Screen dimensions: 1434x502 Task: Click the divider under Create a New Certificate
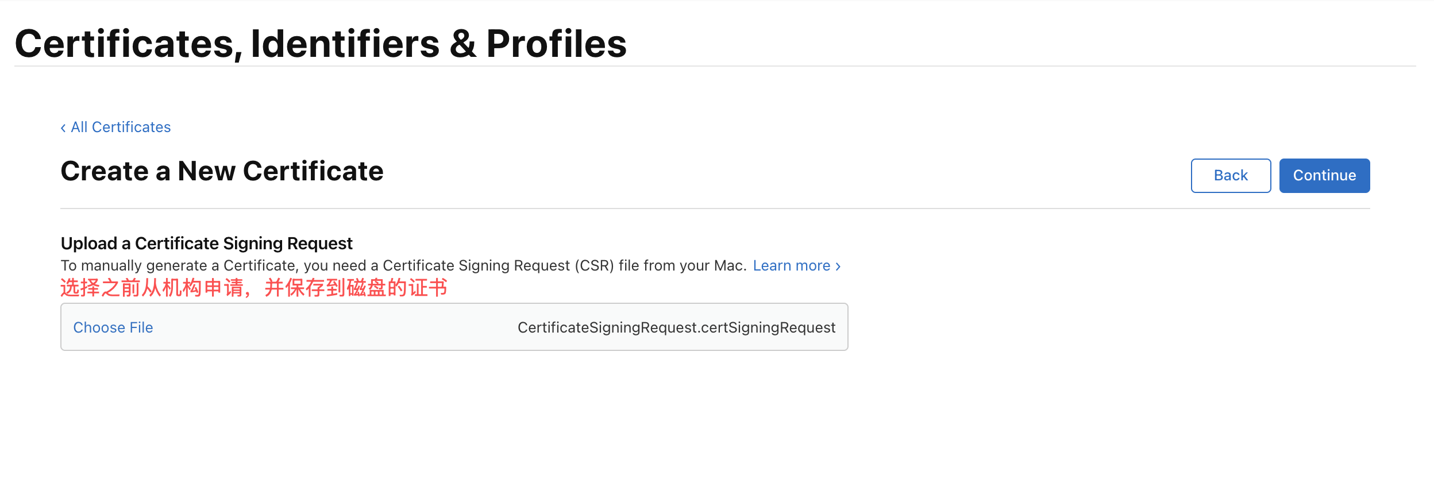pyautogui.click(x=715, y=208)
